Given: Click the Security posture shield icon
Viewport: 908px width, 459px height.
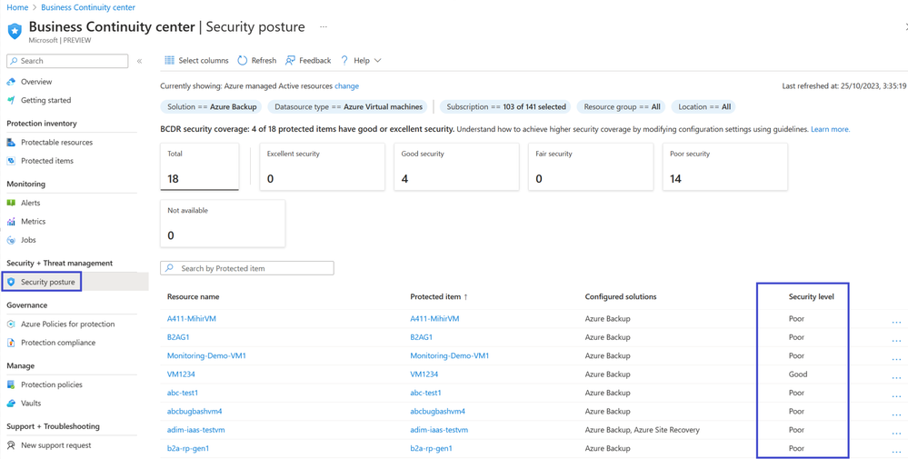Looking at the screenshot, I should [11, 282].
